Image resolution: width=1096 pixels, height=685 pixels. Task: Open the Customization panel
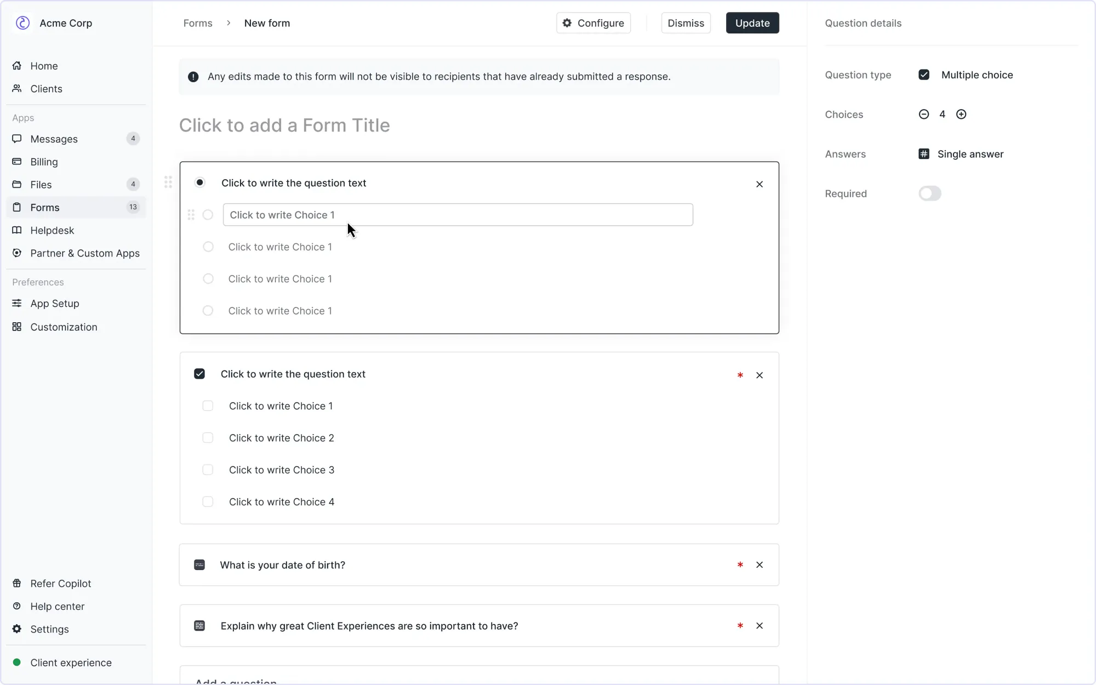tap(62, 327)
